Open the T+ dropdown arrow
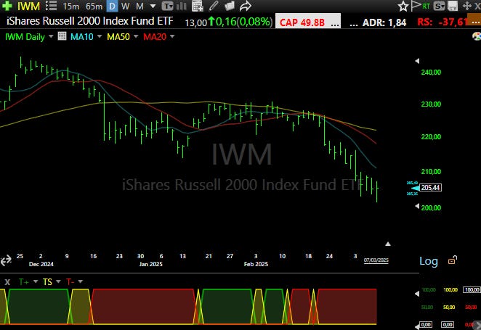This screenshot has width=481, height=330. pos(36,281)
